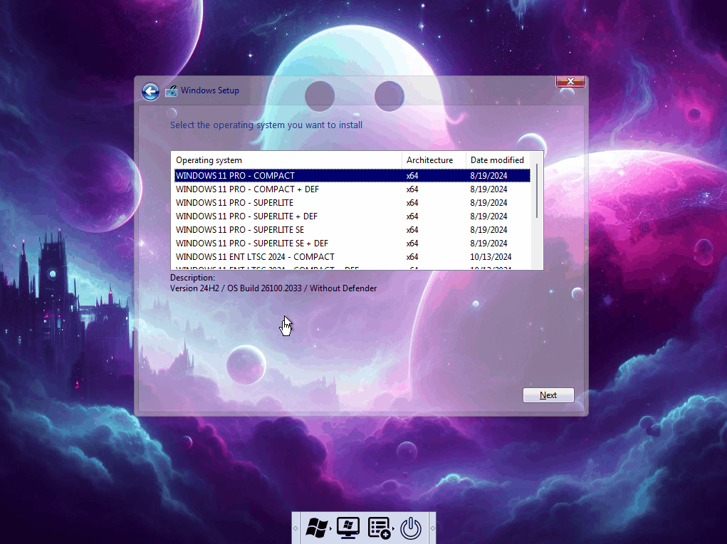Select WINDOWS 11 PRO - COMPACT row
Image resolution: width=727 pixels, height=544 pixels.
click(352, 176)
